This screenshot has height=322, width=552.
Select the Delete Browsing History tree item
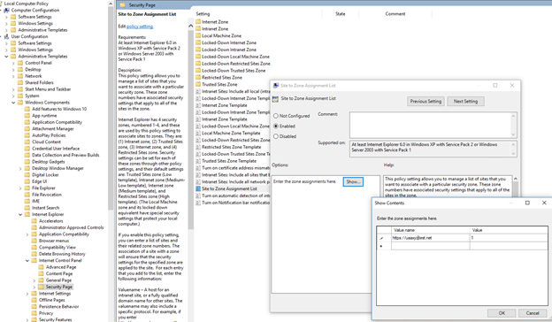62,254
